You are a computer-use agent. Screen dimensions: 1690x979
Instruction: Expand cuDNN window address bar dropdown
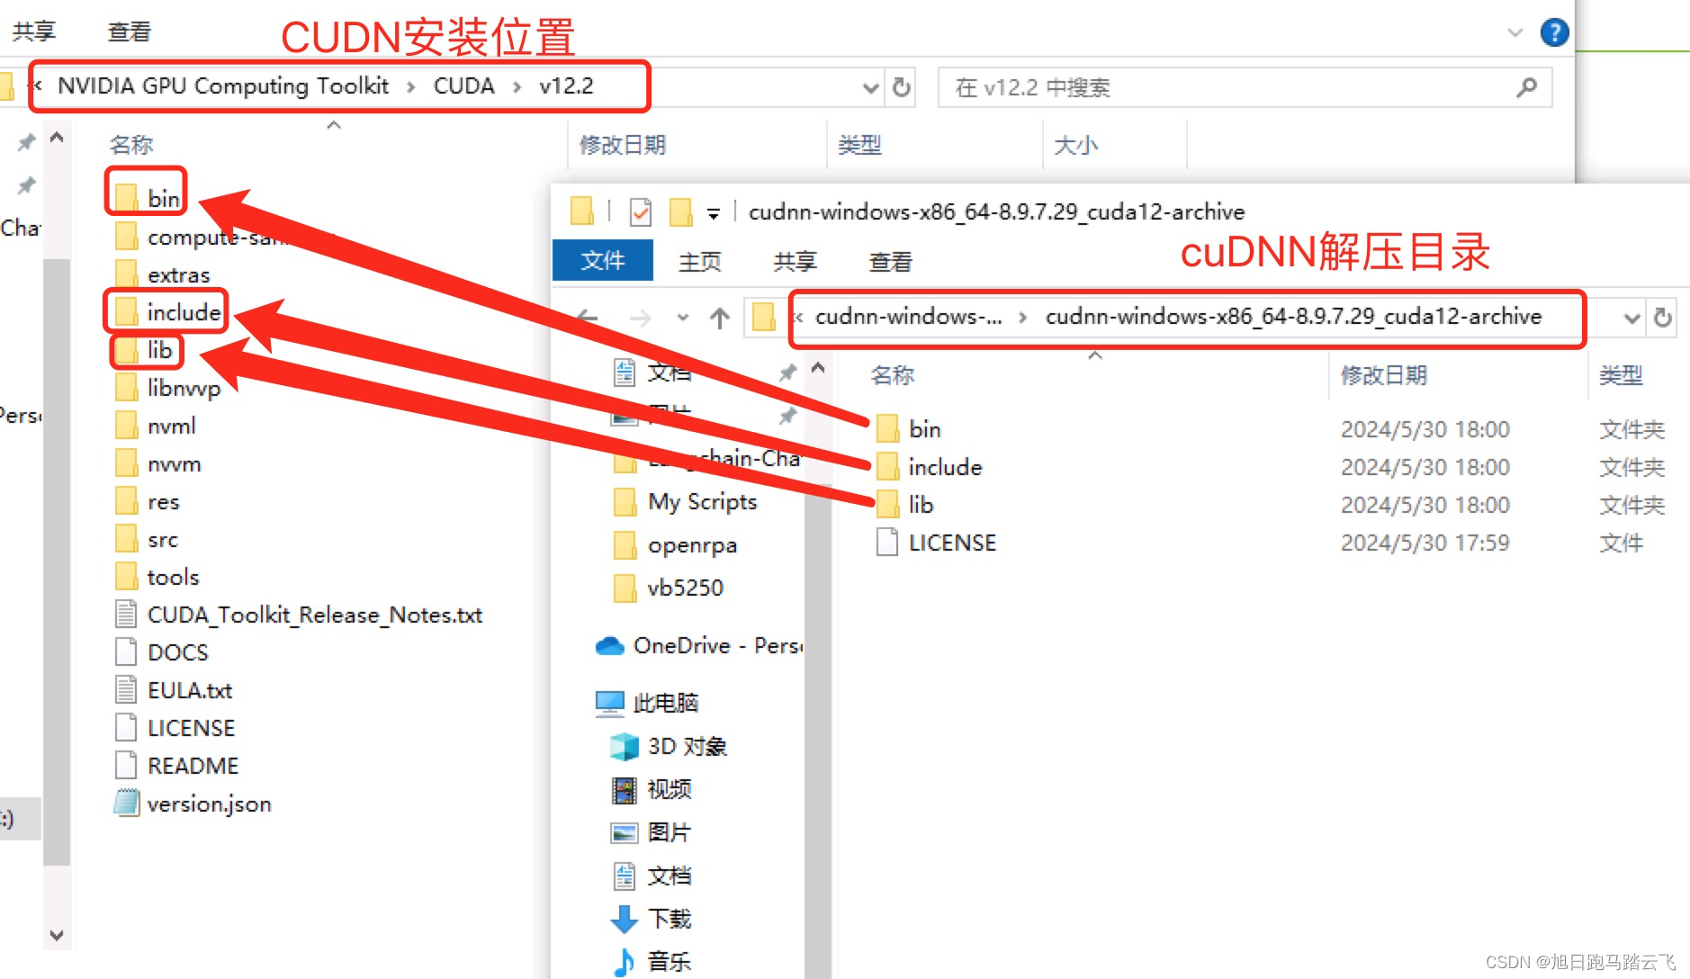coord(1632,318)
